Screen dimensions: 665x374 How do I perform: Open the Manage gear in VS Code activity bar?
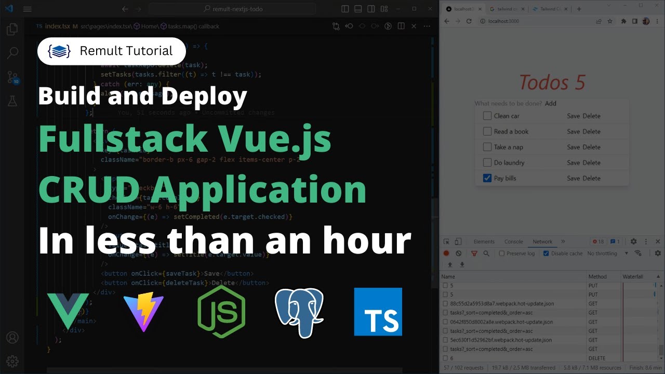(x=12, y=362)
